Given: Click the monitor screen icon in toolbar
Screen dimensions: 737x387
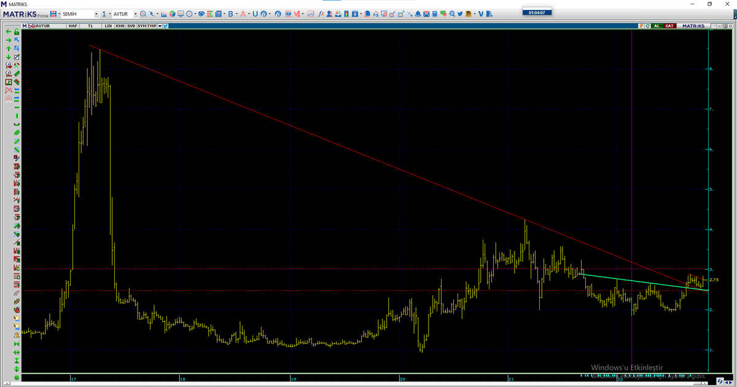Looking at the screenshot, I should [181, 14].
